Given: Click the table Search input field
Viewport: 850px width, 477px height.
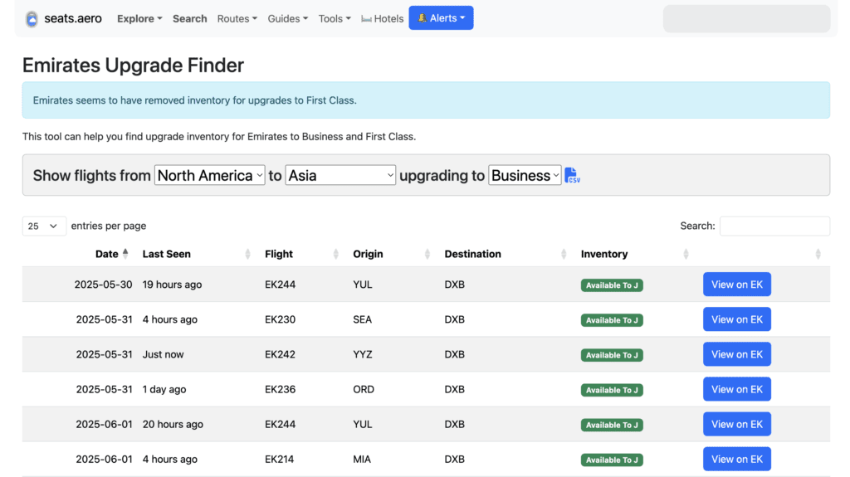Looking at the screenshot, I should pos(774,226).
